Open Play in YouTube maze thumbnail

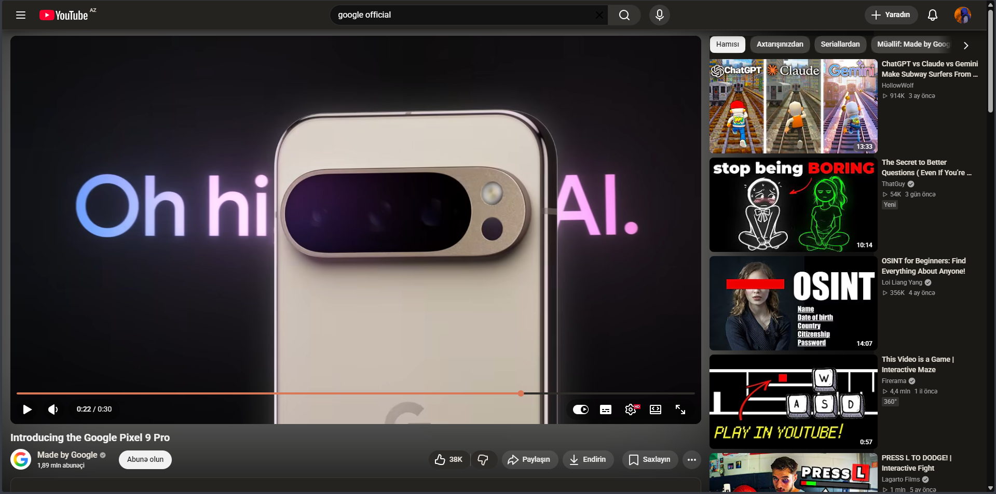[794, 402]
